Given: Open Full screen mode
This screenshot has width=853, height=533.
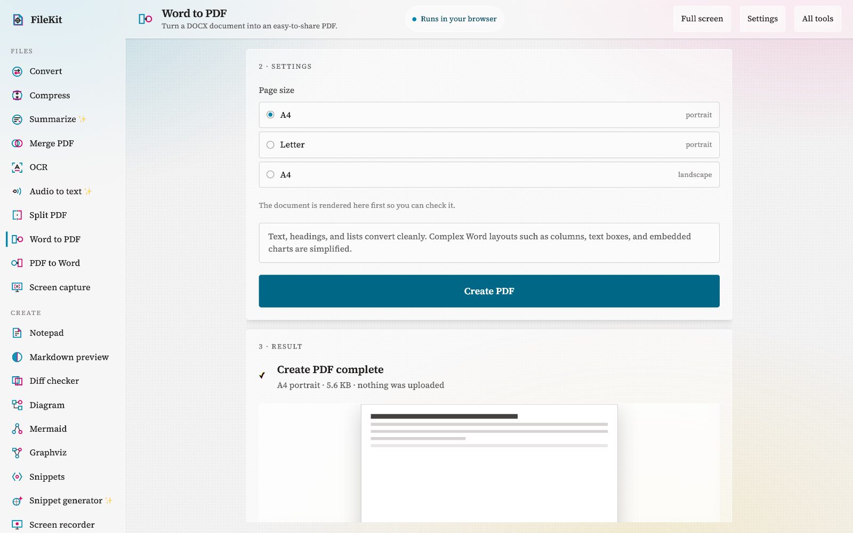Looking at the screenshot, I should [702, 19].
